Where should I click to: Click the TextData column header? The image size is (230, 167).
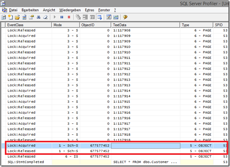tap(146, 25)
